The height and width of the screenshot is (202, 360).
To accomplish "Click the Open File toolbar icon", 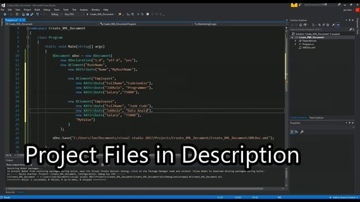I will pyautogui.click(x=24, y=14).
